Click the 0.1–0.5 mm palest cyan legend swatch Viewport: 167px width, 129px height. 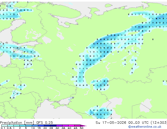coord(4,126)
